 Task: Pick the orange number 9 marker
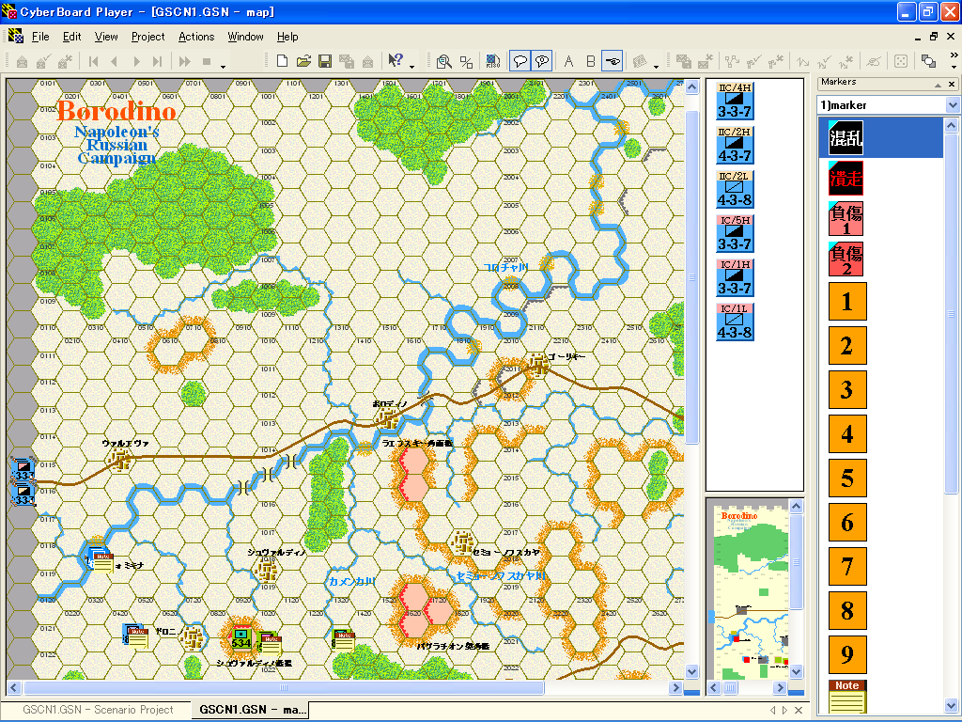847,655
